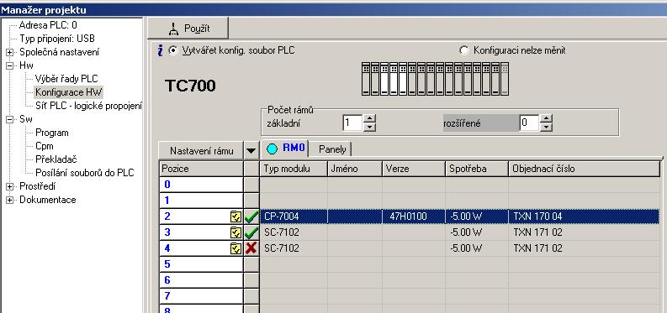Select Typ připojení: USB tree item
667x313 pixels.
(57, 39)
